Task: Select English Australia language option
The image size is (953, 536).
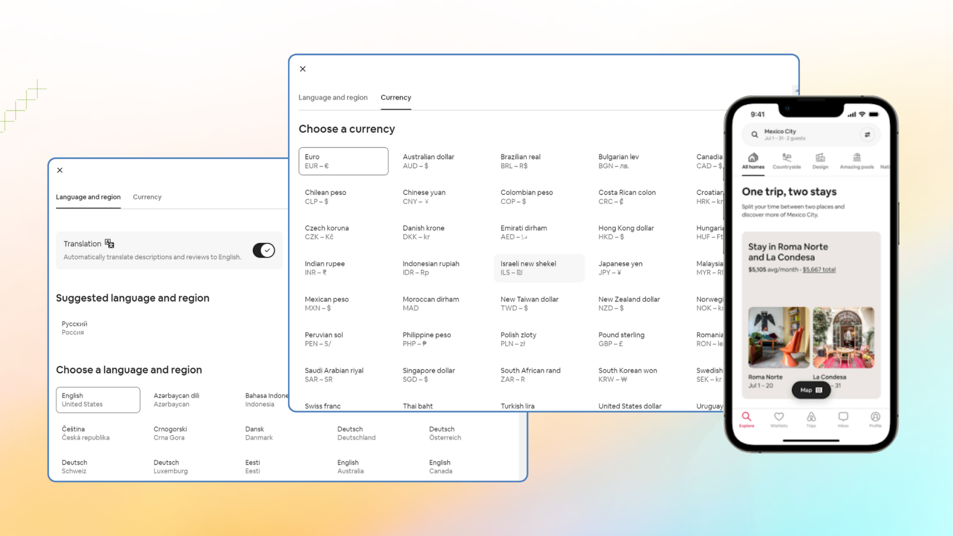Action: [350, 466]
